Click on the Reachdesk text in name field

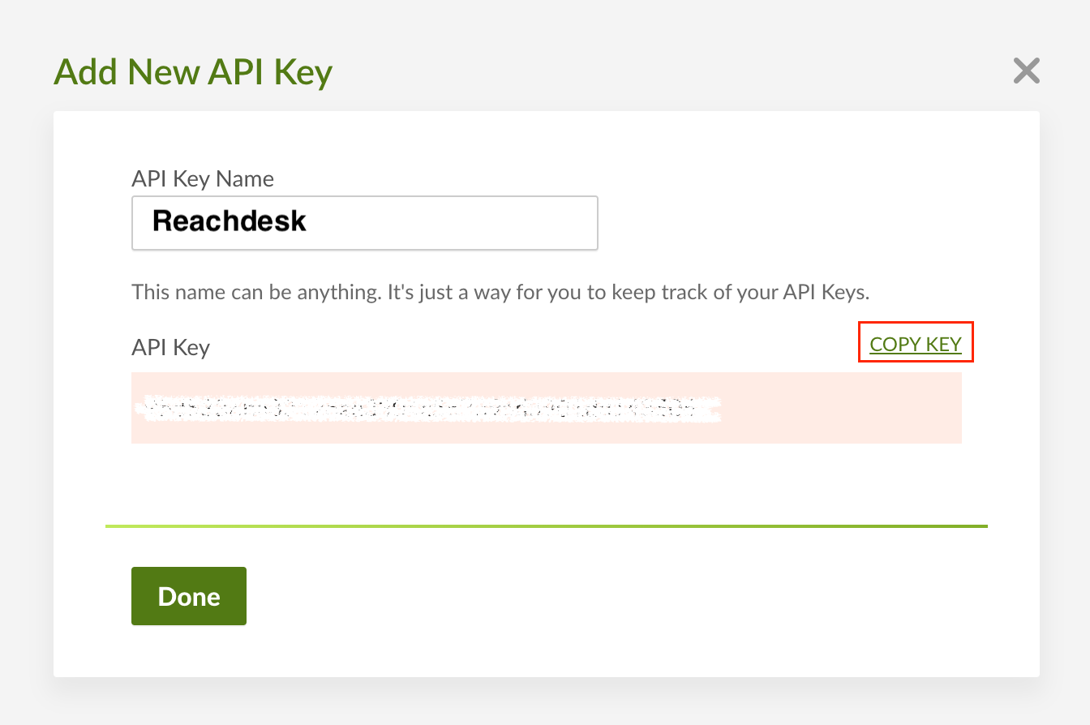(x=230, y=221)
